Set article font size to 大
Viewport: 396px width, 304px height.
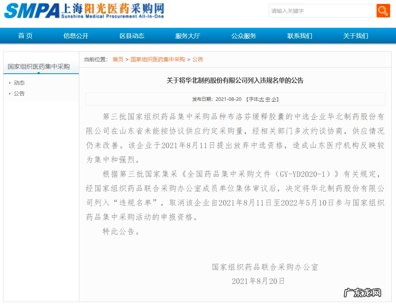(x=263, y=99)
